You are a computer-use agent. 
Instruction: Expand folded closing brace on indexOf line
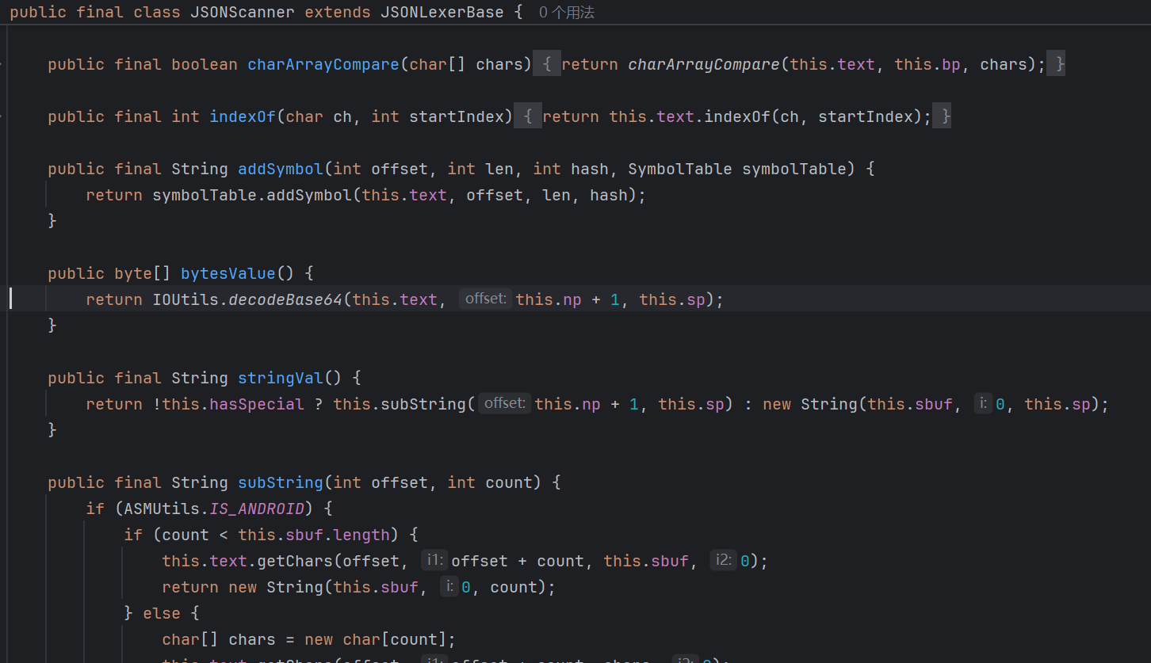click(x=941, y=116)
